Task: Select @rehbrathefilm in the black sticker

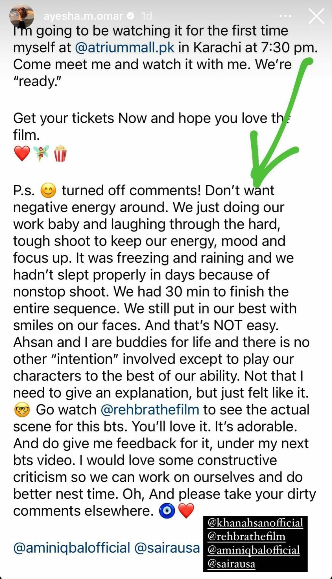Action: click(x=246, y=536)
